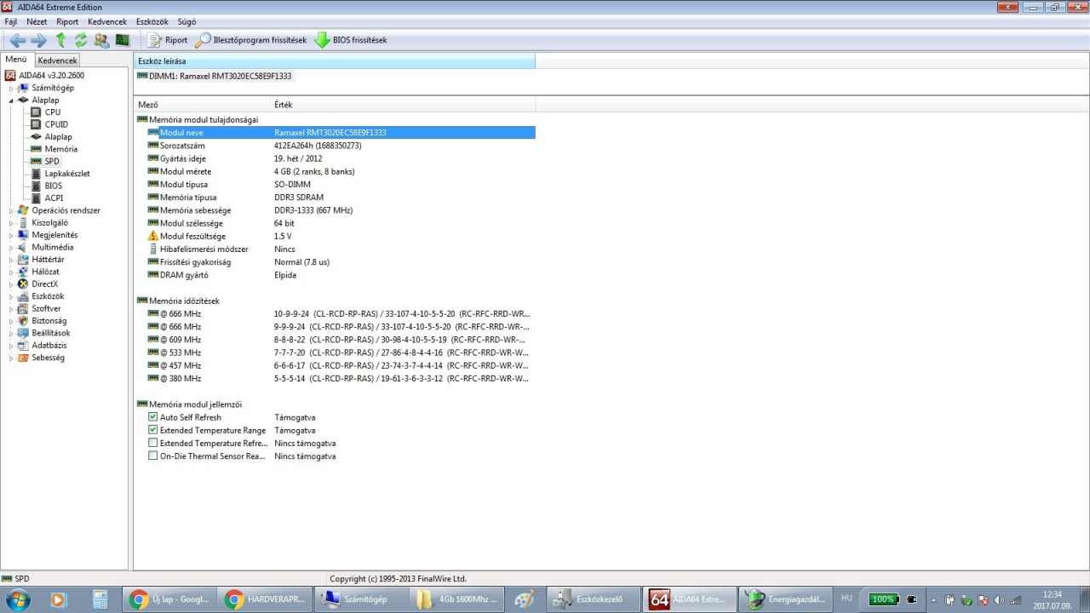Open the Fájl menu

tap(11, 21)
